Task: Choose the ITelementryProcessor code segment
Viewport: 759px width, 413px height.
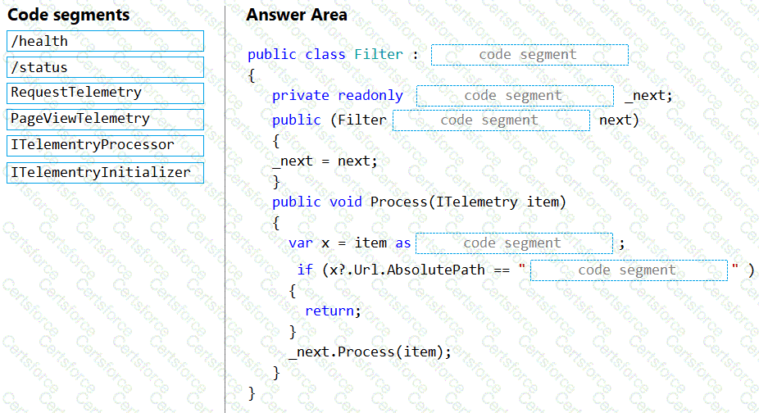Action: tap(105, 145)
